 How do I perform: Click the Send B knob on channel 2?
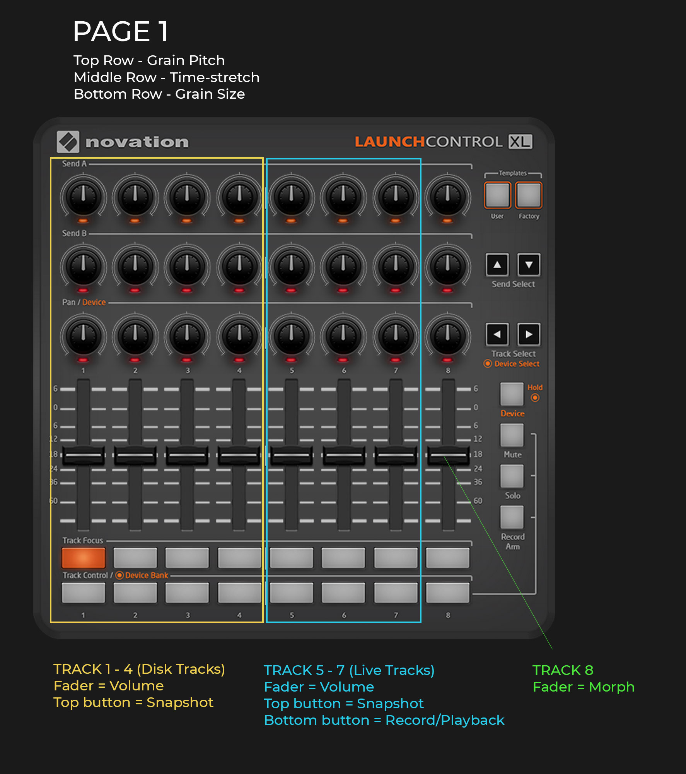tap(135, 266)
